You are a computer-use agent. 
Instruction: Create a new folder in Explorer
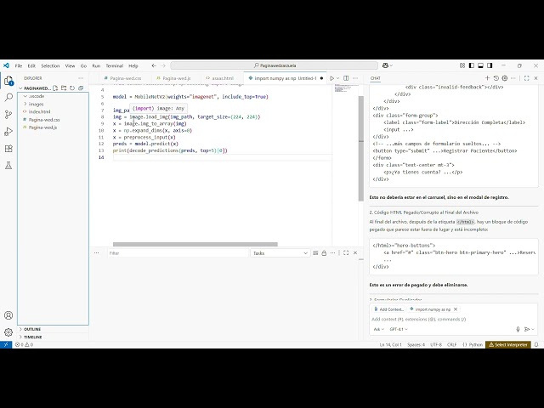64,88
